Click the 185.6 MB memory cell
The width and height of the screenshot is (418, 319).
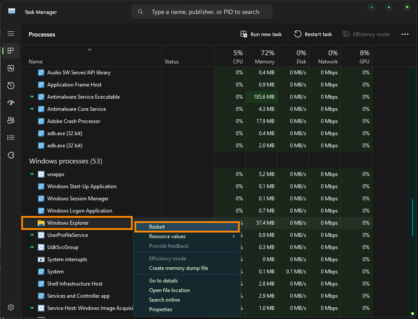[261, 97]
